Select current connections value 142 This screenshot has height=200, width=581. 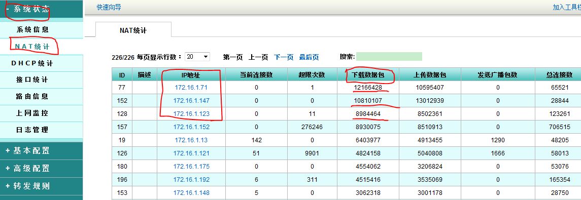coord(256,140)
